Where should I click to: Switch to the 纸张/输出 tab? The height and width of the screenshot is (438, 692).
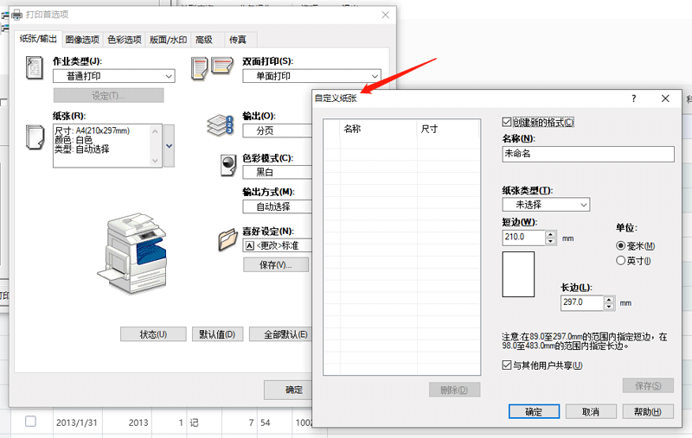tap(38, 39)
